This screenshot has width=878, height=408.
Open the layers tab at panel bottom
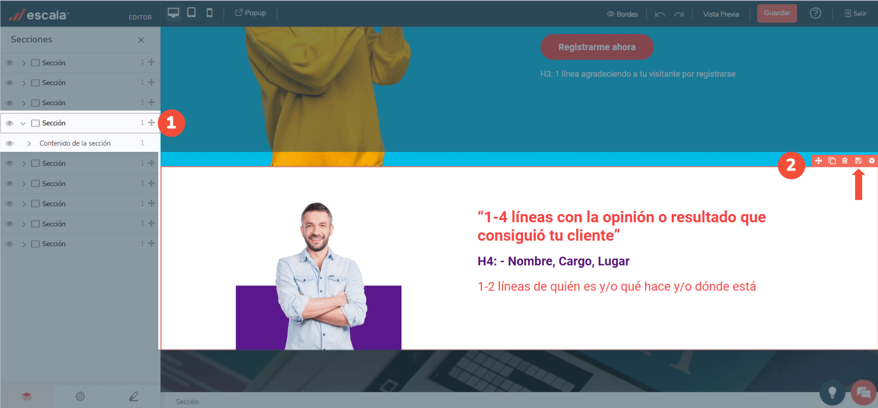[x=27, y=396]
